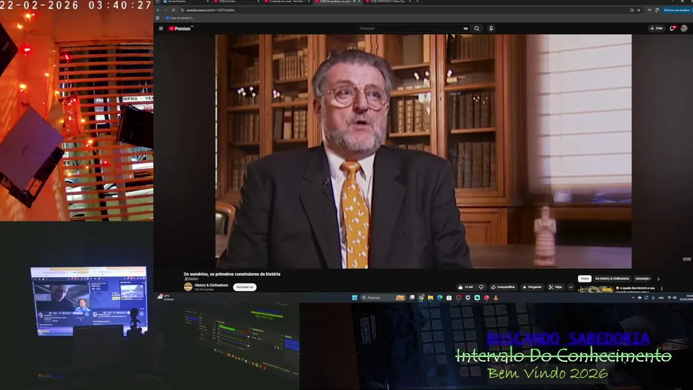Click the Inscrever-se subscribe button

pos(245,287)
